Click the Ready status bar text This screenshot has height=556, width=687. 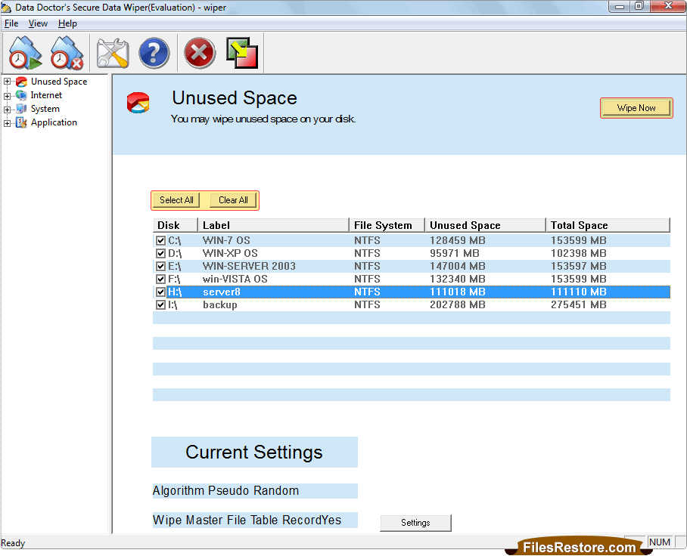pyautogui.click(x=13, y=543)
